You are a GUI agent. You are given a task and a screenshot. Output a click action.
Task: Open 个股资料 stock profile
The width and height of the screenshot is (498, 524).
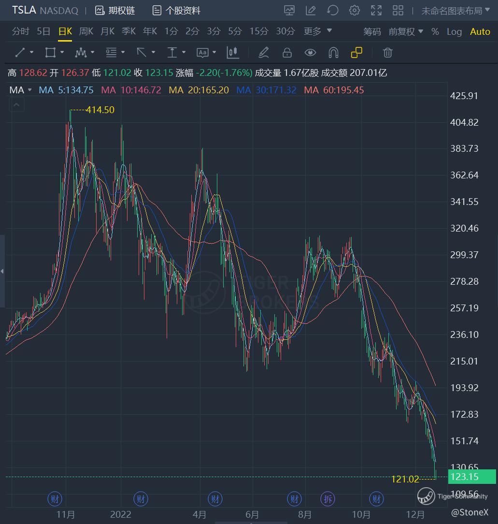click(176, 10)
